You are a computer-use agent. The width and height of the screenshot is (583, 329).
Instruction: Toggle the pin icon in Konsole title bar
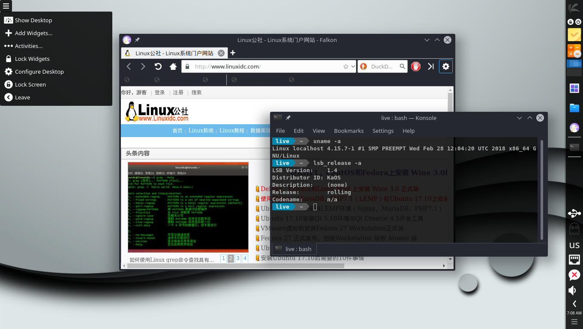288,118
